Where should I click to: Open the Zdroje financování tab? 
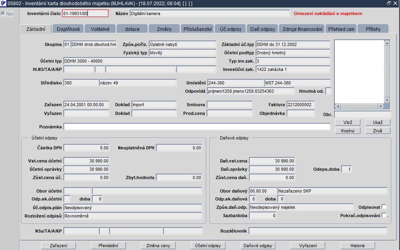tap(302, 29)
